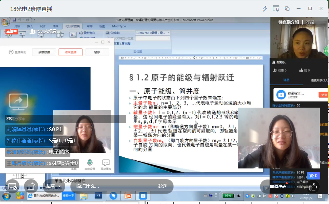The width and height of the screenshot is (329, 204).
Task: Toggle the 使用演示者视图 checkbox
Action: tap(122, 43)
